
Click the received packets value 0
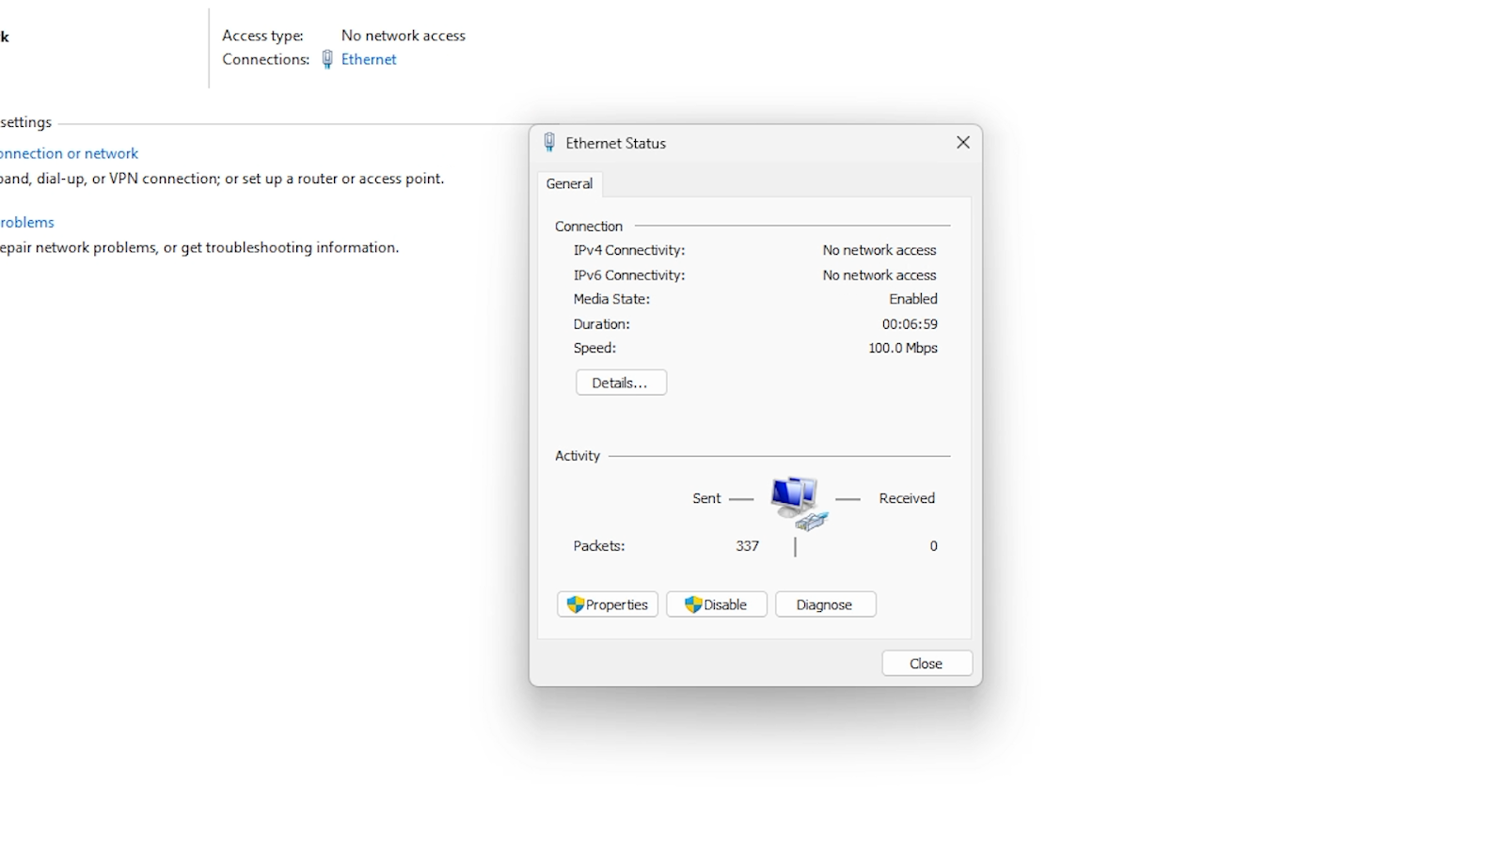[933, 546]
